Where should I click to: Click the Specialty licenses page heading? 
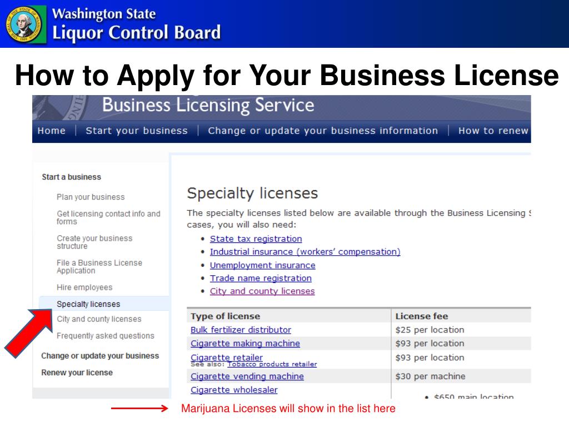tap(252, 193)
